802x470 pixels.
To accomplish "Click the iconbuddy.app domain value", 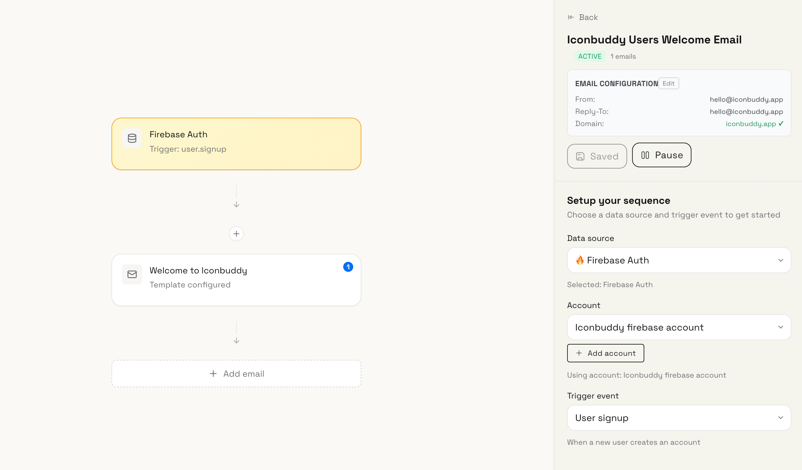I will click(750, 124).
